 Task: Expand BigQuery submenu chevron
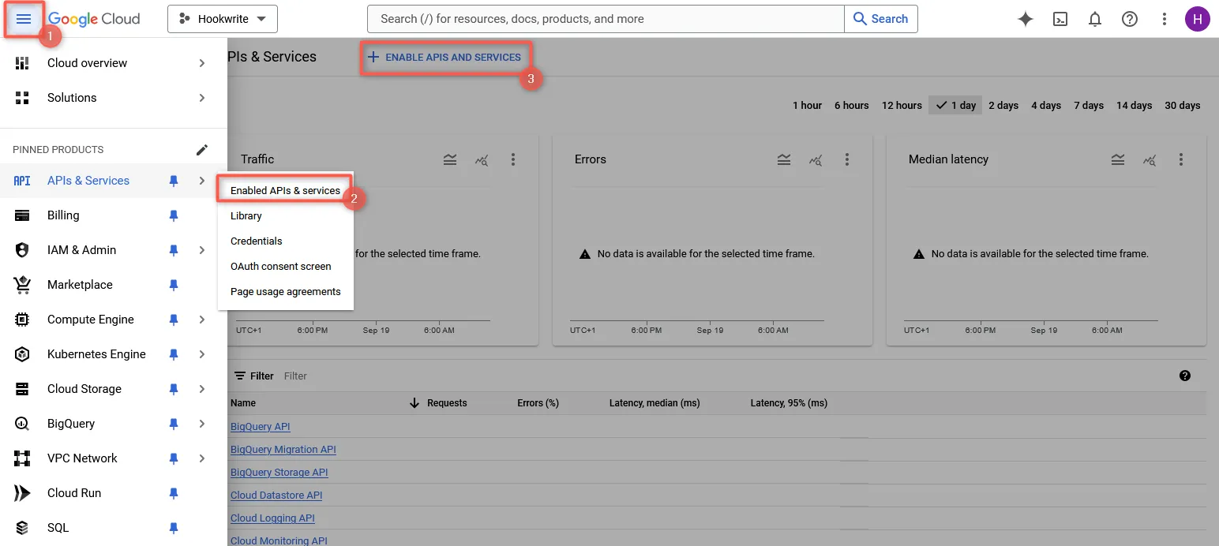tap(202, 424)
